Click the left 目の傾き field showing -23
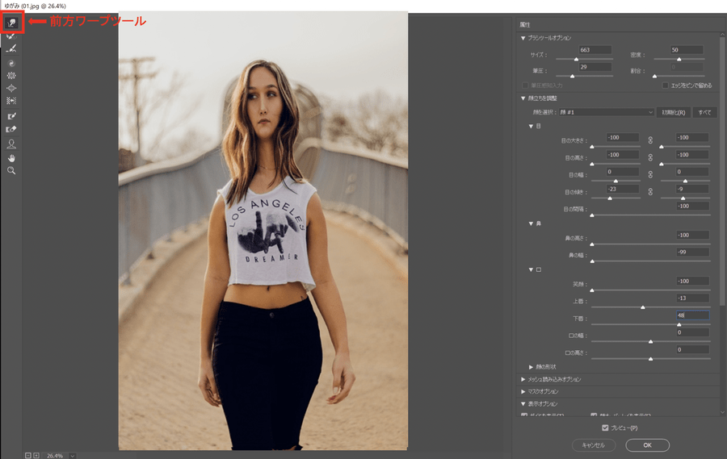The image size is (727, 459). click(623, 189)
